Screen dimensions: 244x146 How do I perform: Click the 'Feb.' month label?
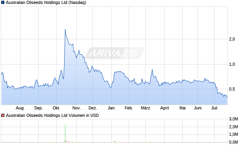pyautogui.click(x=129, y=108)
